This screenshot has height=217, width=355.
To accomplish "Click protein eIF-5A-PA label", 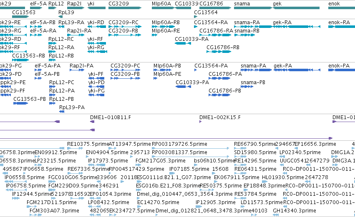I will pyautogui.click(x=48, y=66).
